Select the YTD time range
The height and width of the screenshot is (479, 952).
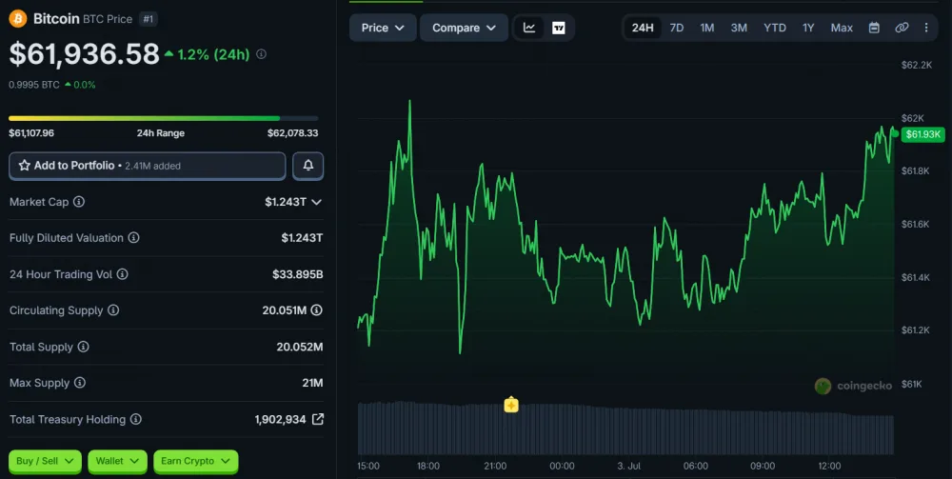pyautogui.click(x=775, y=28)
